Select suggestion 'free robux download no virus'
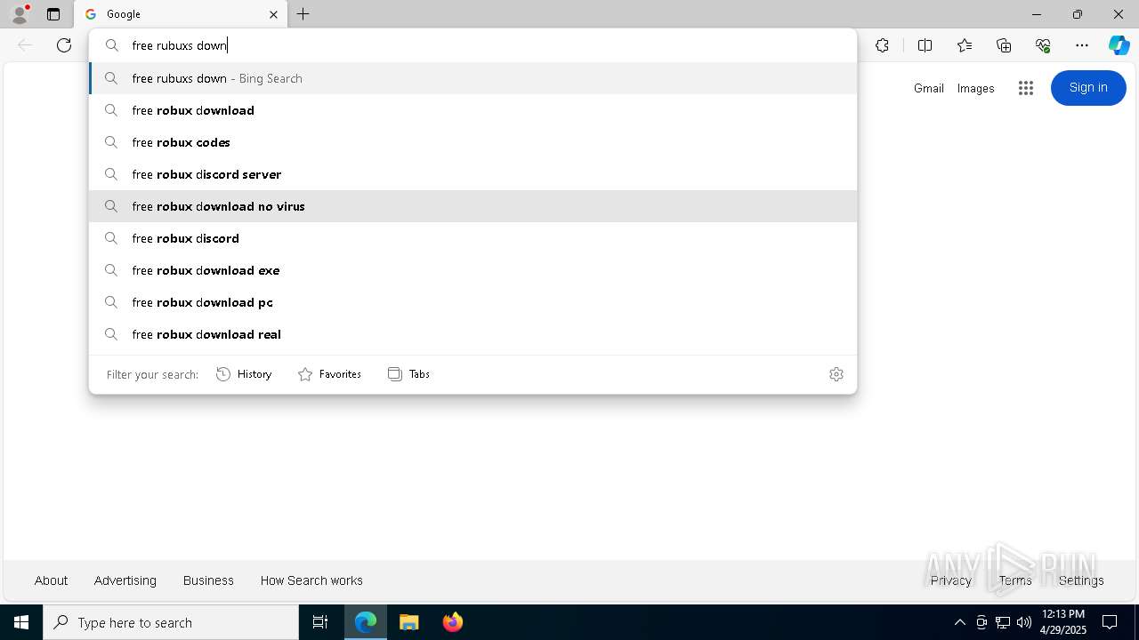 point(473,206)
